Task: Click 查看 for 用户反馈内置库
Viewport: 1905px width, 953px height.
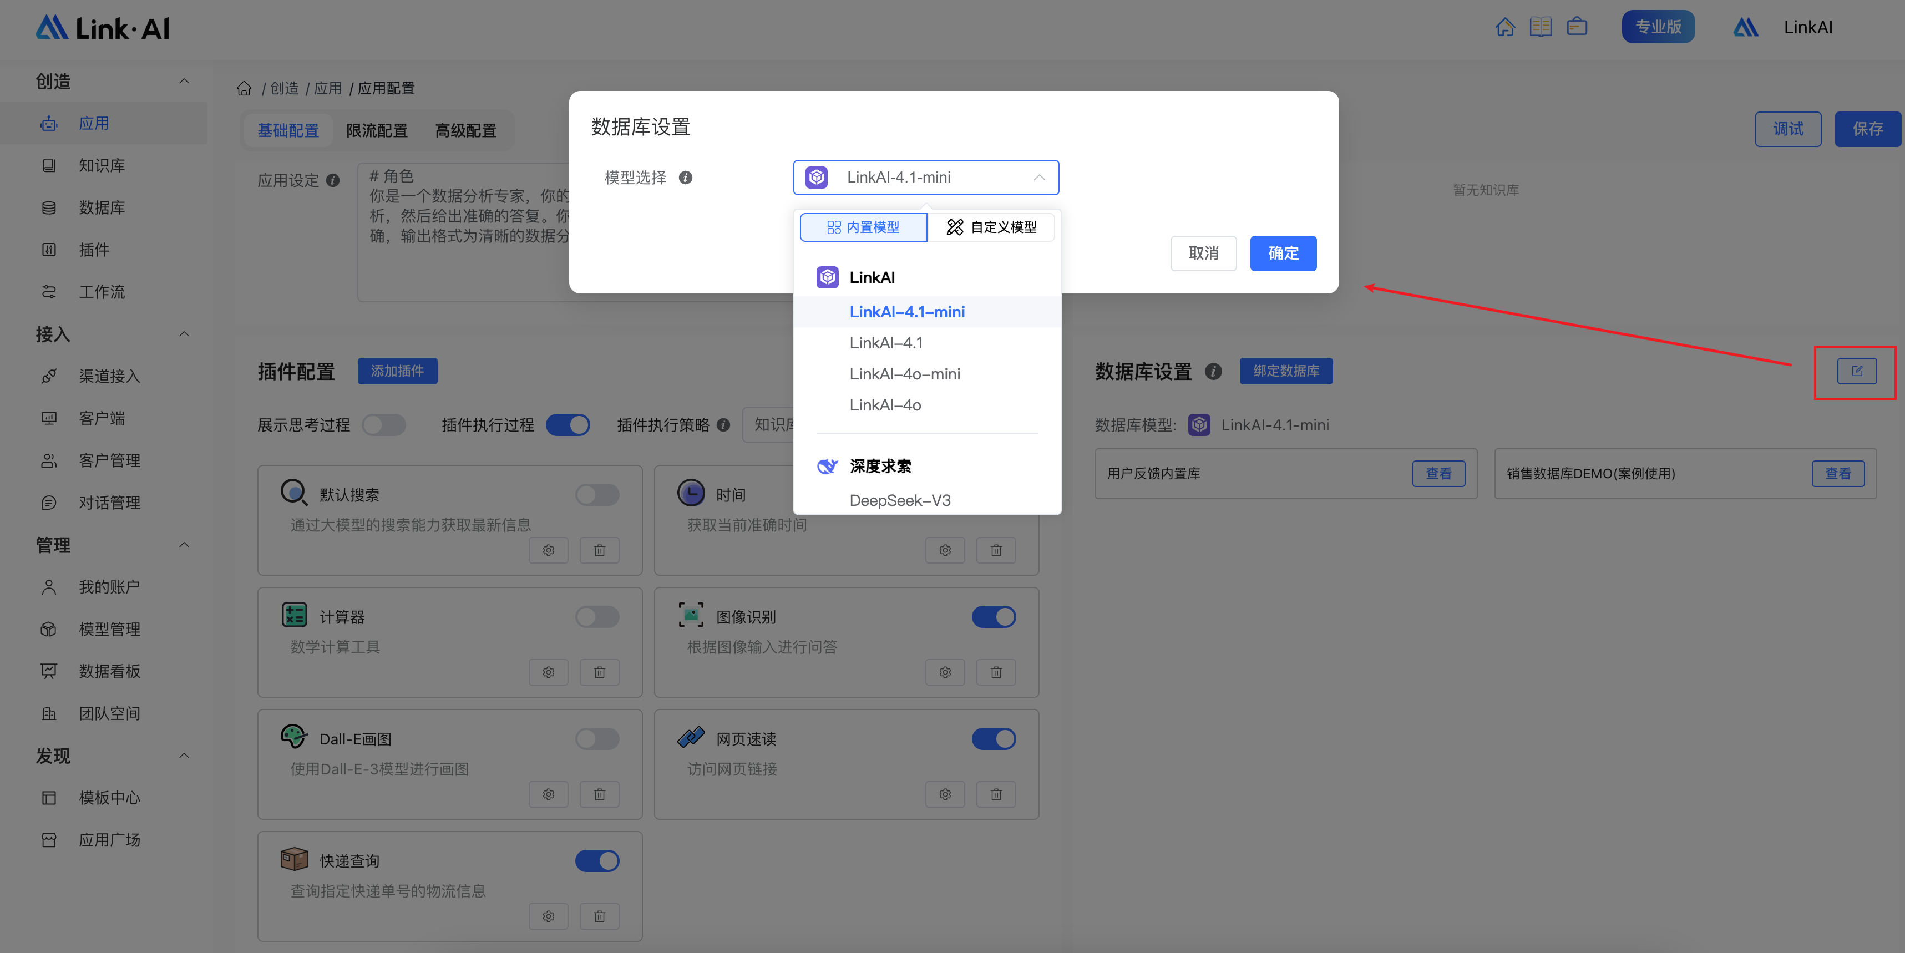Action: coord(1438,473)
